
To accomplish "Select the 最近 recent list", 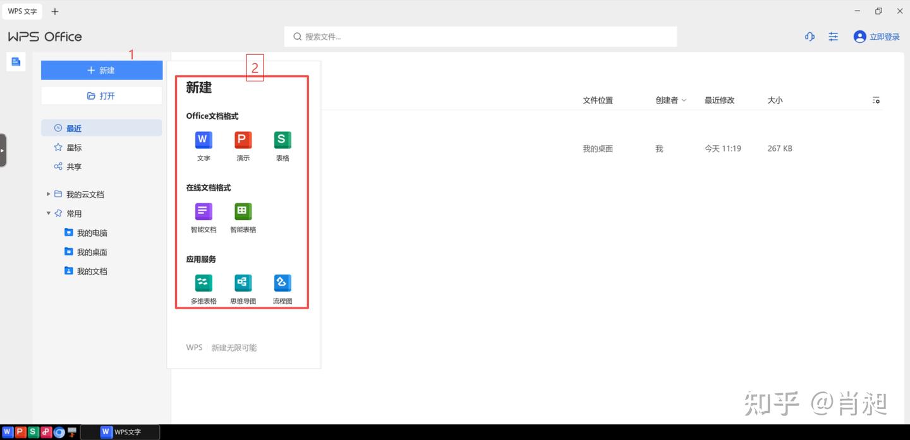I will point(102,128).
